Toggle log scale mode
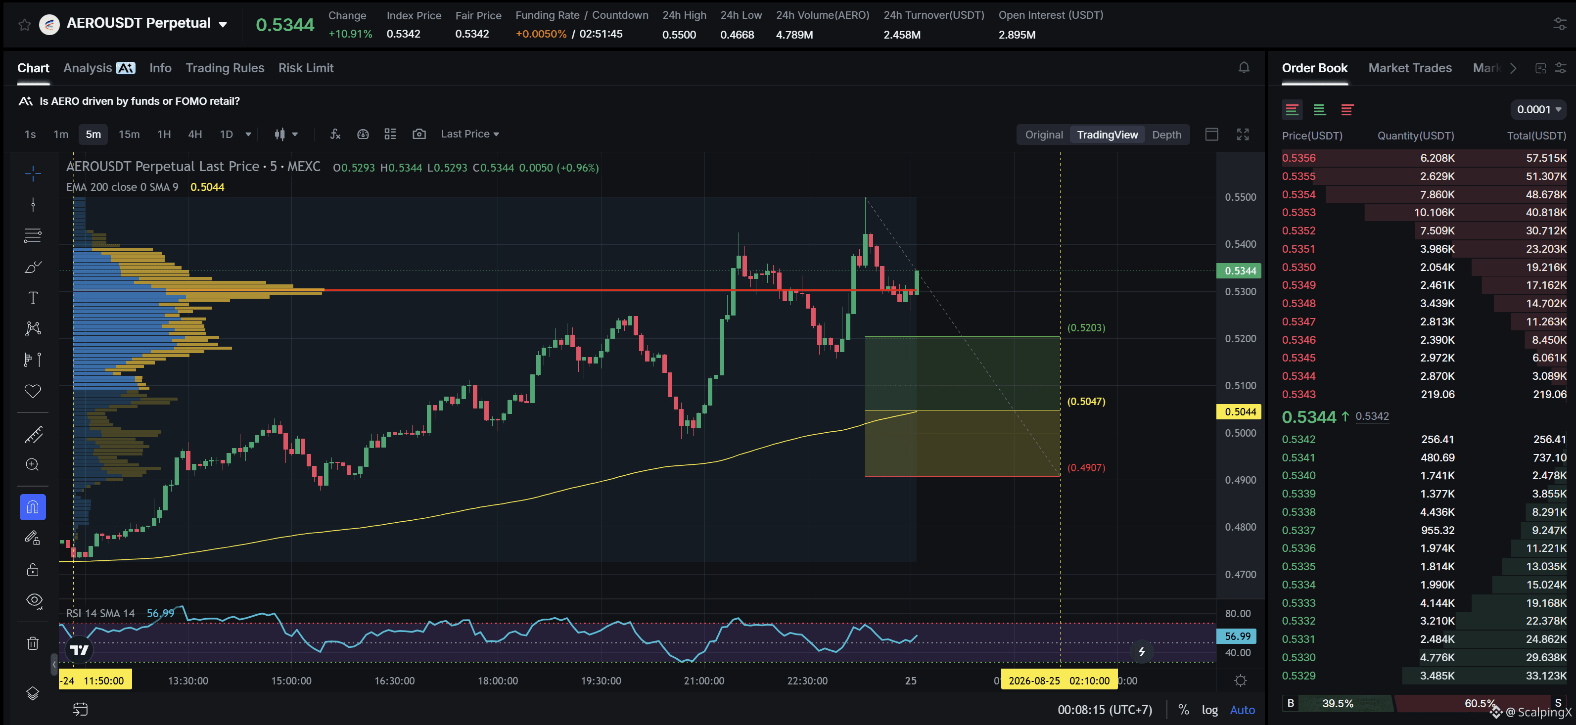 pyautogui.click(x=1209, y=710)
